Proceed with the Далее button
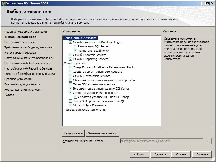The image size is (216, 162). (160, 154)
